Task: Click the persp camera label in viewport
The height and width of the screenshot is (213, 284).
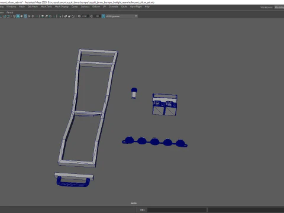Action: (134, 203)
